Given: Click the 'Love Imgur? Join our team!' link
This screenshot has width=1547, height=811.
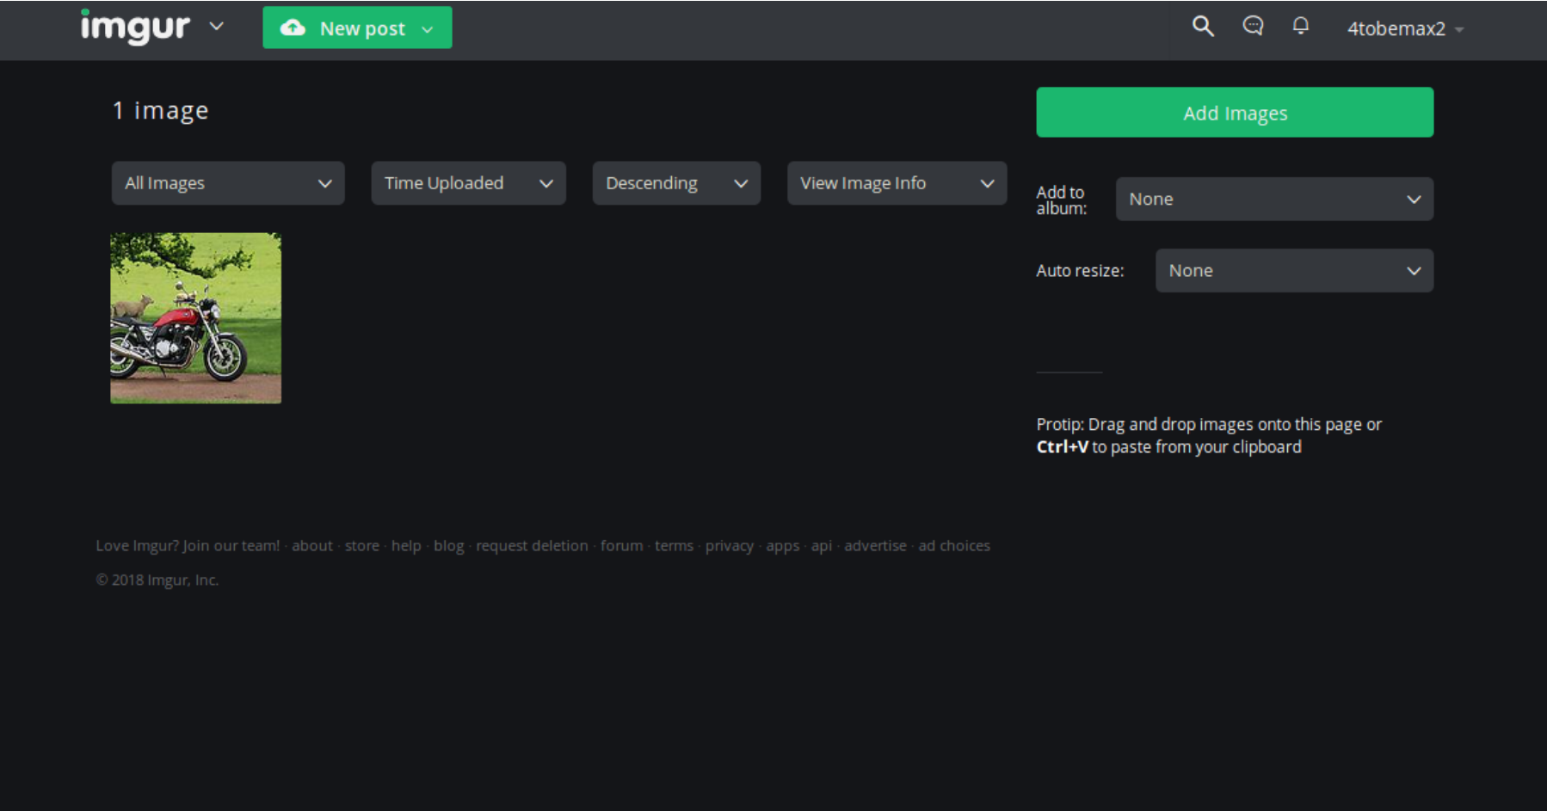Looking at the screenshot, I should [x=188, y=545].
